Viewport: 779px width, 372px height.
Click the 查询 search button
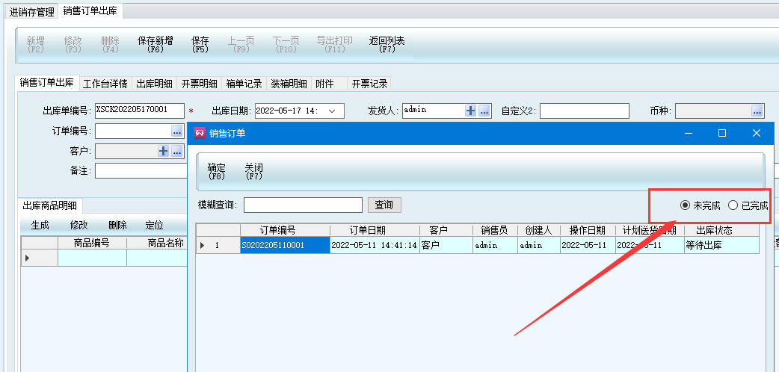(384, 205)
